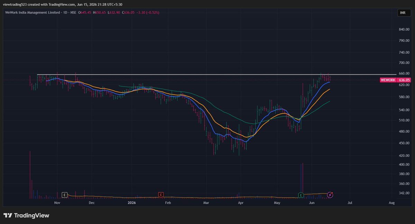Click the 480.00 price axis label
This screenshot has width=415, height=224.
click(x=404, y=132)
